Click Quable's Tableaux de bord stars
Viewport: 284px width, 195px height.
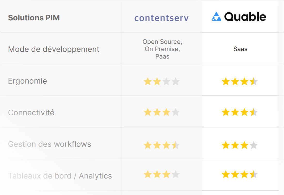point(240,174)
